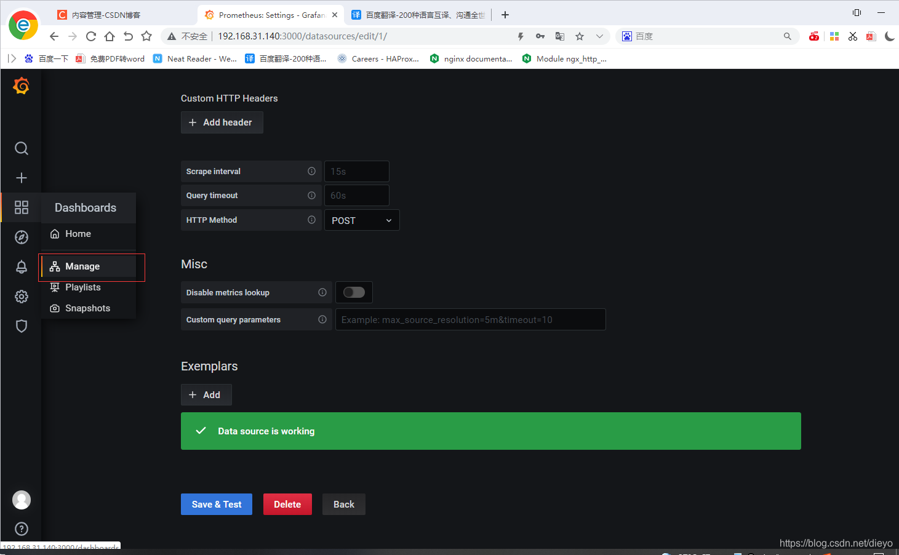This screenshot has width=899, height=555.
Task: Open a new browser tab
Action: [505, 15]
